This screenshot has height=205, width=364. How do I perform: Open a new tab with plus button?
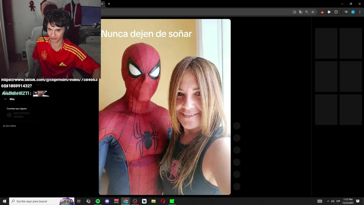pyautogui.click(x=109, y=4)
